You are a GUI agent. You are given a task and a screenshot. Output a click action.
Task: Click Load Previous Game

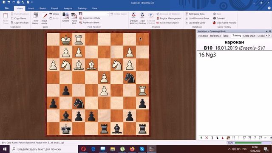197,18
